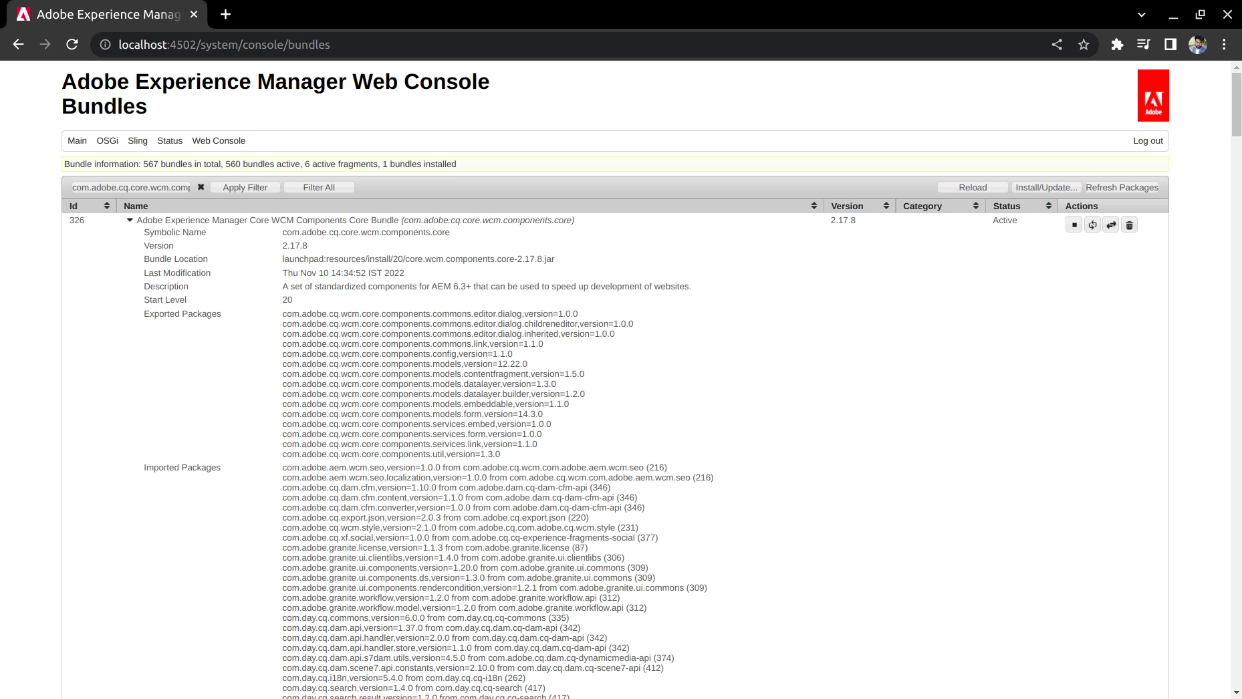The width and height of the screenshot is (1242, 699).
Task: Focus the bundle filter text field
Action: [131, 187]
